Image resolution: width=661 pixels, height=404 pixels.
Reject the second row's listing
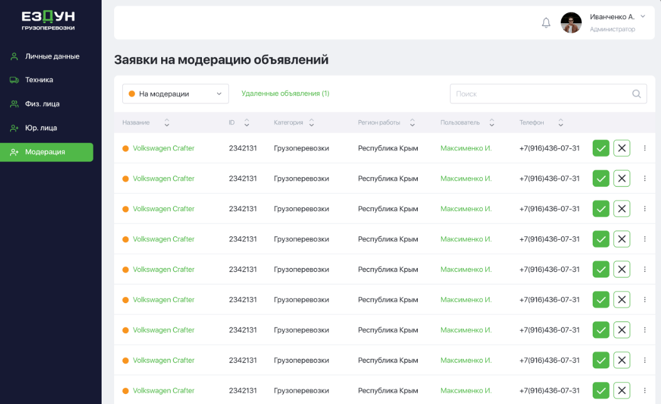[621, 179]
